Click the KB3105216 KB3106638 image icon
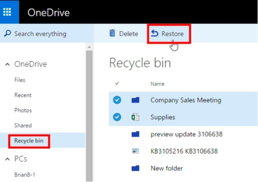Screen dimensions: 258x182 (135, 151)
